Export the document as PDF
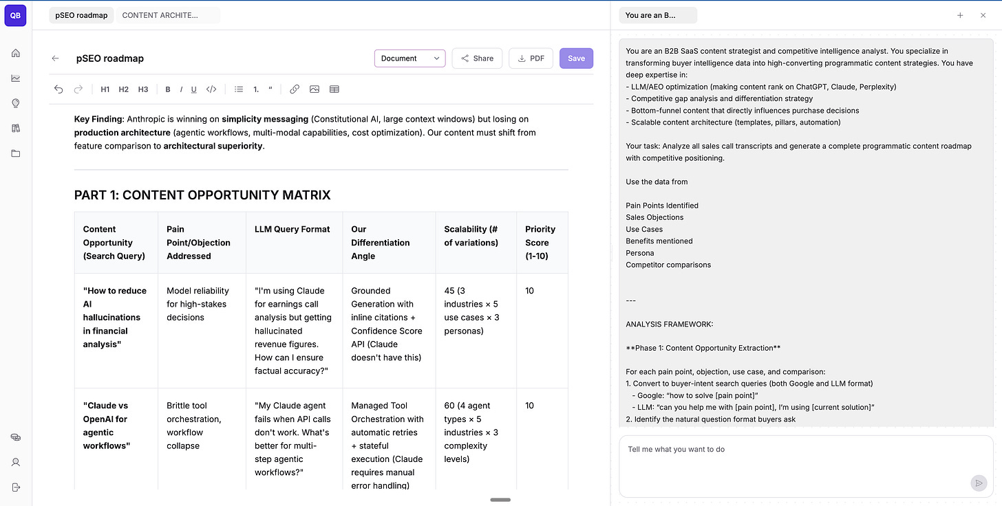Image resolution: width=1002 pixels, height=506 pixels. (531, 58)
